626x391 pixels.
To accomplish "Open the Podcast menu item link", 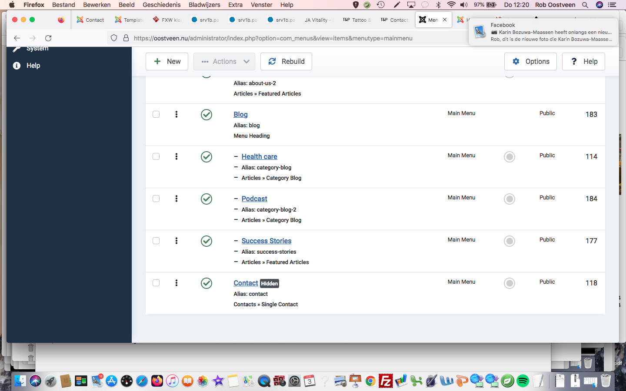I will (x=254, y=199).
